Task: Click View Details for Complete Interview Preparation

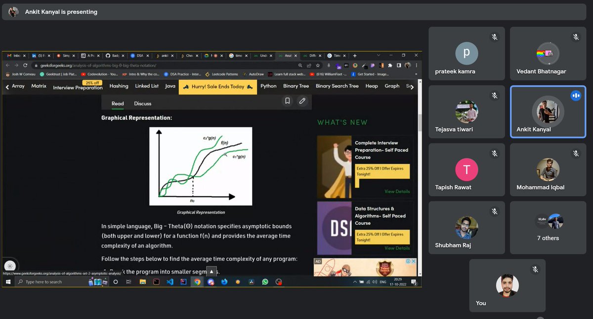Action: (x=397, y=191)
